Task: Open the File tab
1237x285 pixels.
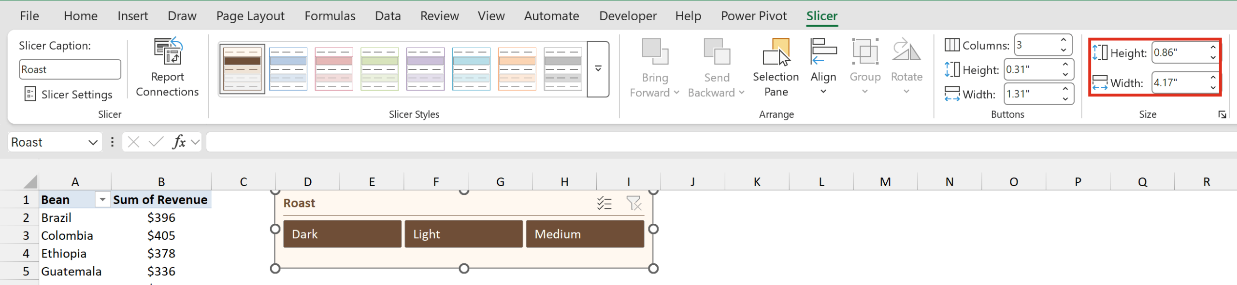Action: point(29,16)
